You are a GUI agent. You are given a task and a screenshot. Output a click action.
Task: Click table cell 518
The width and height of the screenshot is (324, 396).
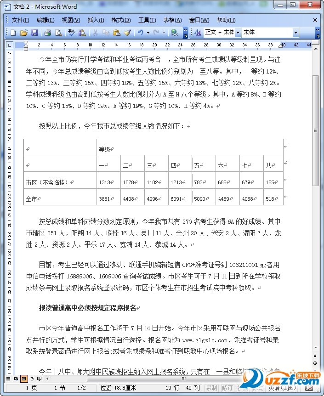pos(273,197)
